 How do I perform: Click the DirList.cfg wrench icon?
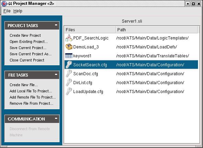coord(69,82)
